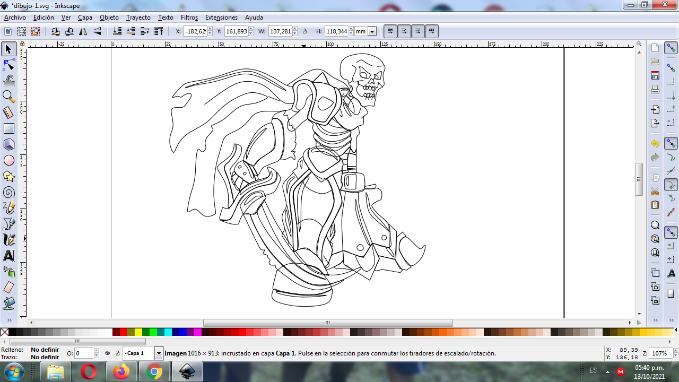Screen dimensions: 679x382
Task: Click Cut scissors icon
Action: [x=655, y=191]
